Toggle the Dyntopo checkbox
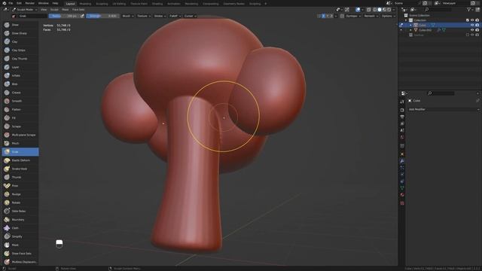482x271 pixels. click(342, 16)
